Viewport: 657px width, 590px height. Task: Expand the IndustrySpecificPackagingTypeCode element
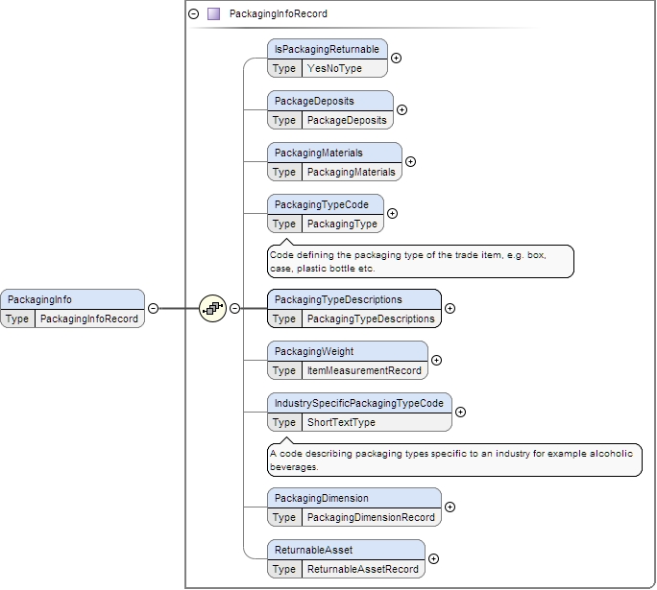[460, 412]
